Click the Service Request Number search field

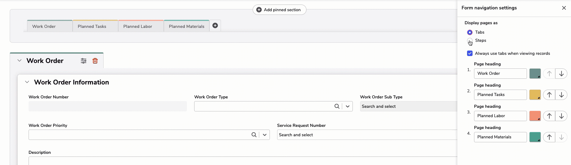point(367,135)
